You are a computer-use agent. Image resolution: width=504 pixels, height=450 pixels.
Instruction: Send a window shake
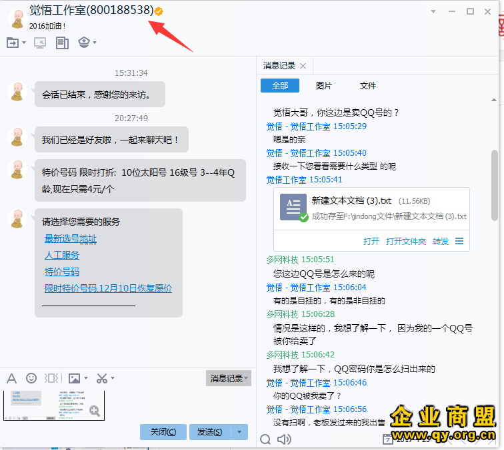pos(51,378)
